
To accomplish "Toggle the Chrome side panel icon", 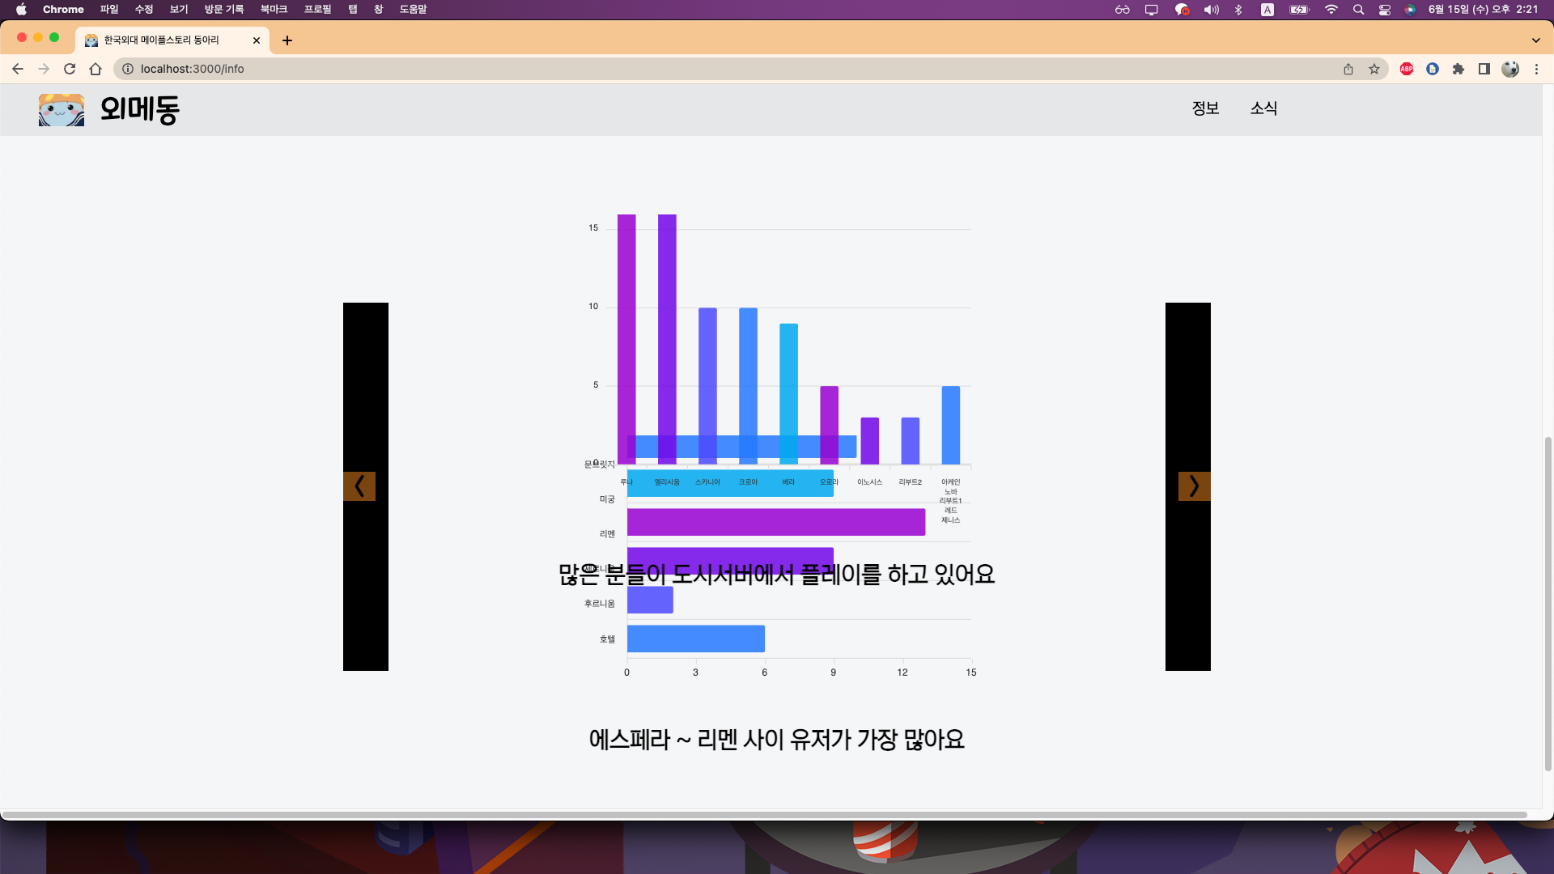I will coord(1484,69).
